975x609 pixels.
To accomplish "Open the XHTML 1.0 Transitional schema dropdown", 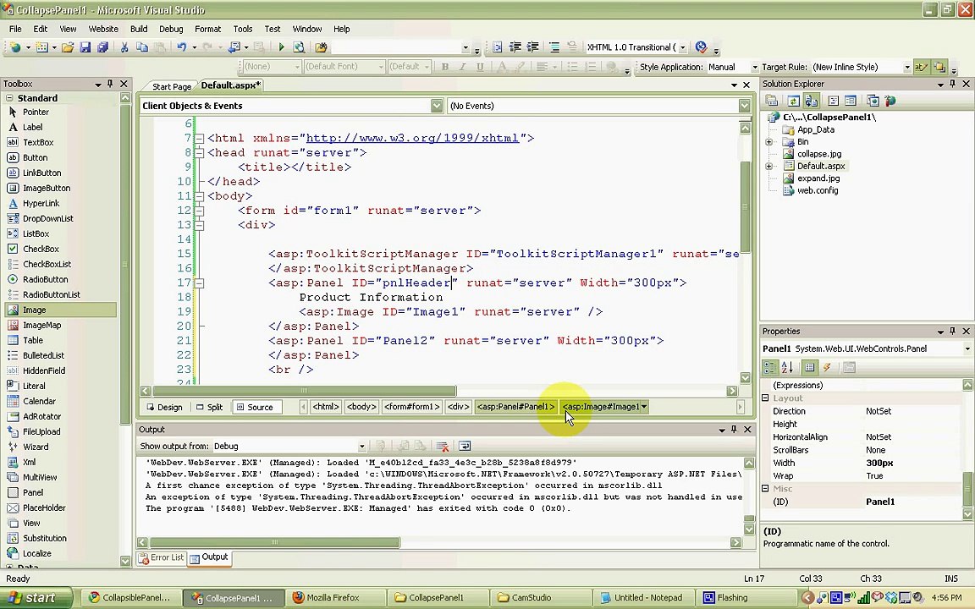I will point(683,47).
